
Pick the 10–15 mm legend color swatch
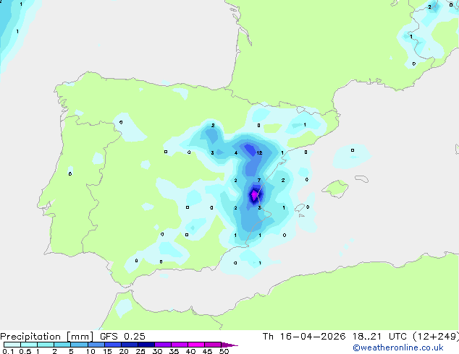(x=96, y=345)
